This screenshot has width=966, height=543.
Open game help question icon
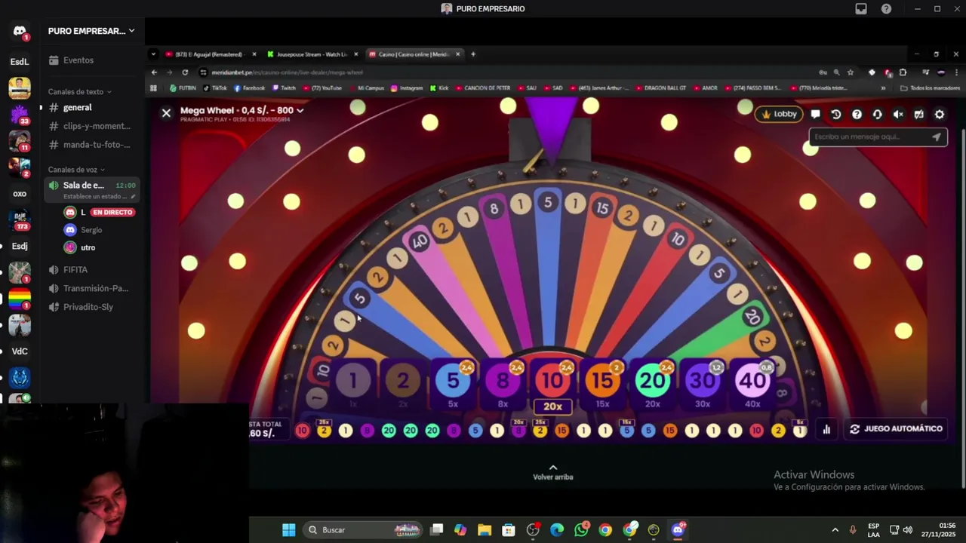857,115
